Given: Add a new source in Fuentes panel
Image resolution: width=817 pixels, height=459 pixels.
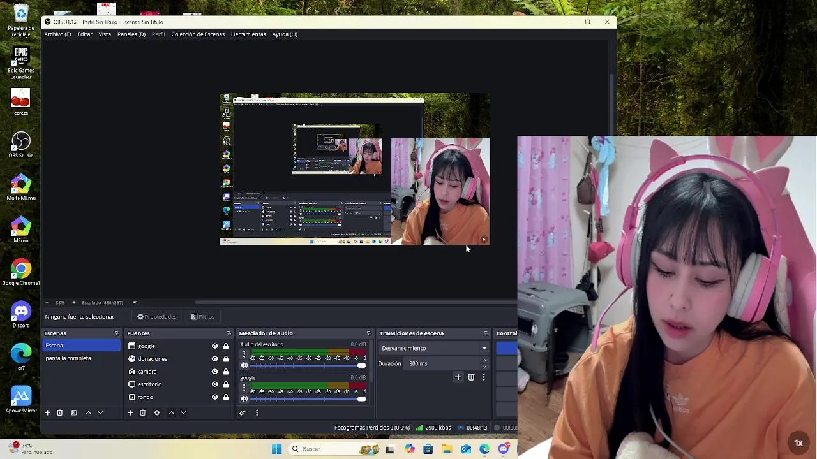Looking at the screenshot, I should tap(130, 412).
